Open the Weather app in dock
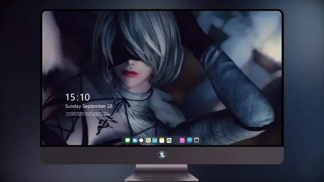The image size is (324, 182). point(135,140)
